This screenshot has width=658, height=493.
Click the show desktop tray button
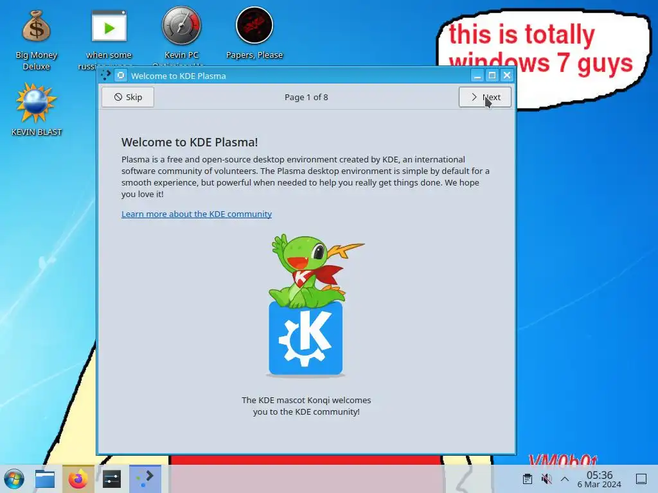641,479
